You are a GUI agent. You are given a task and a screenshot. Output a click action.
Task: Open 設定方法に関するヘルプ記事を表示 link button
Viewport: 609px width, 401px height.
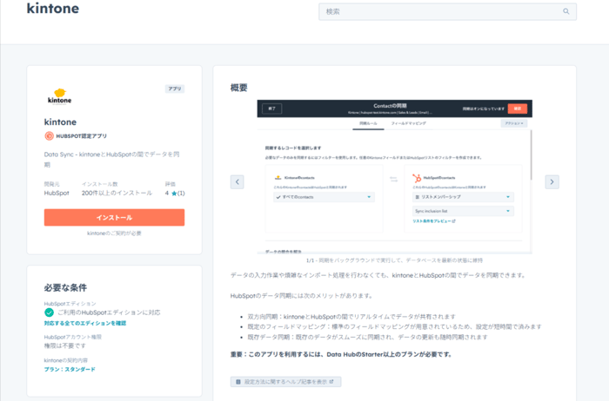pos(286,382)
